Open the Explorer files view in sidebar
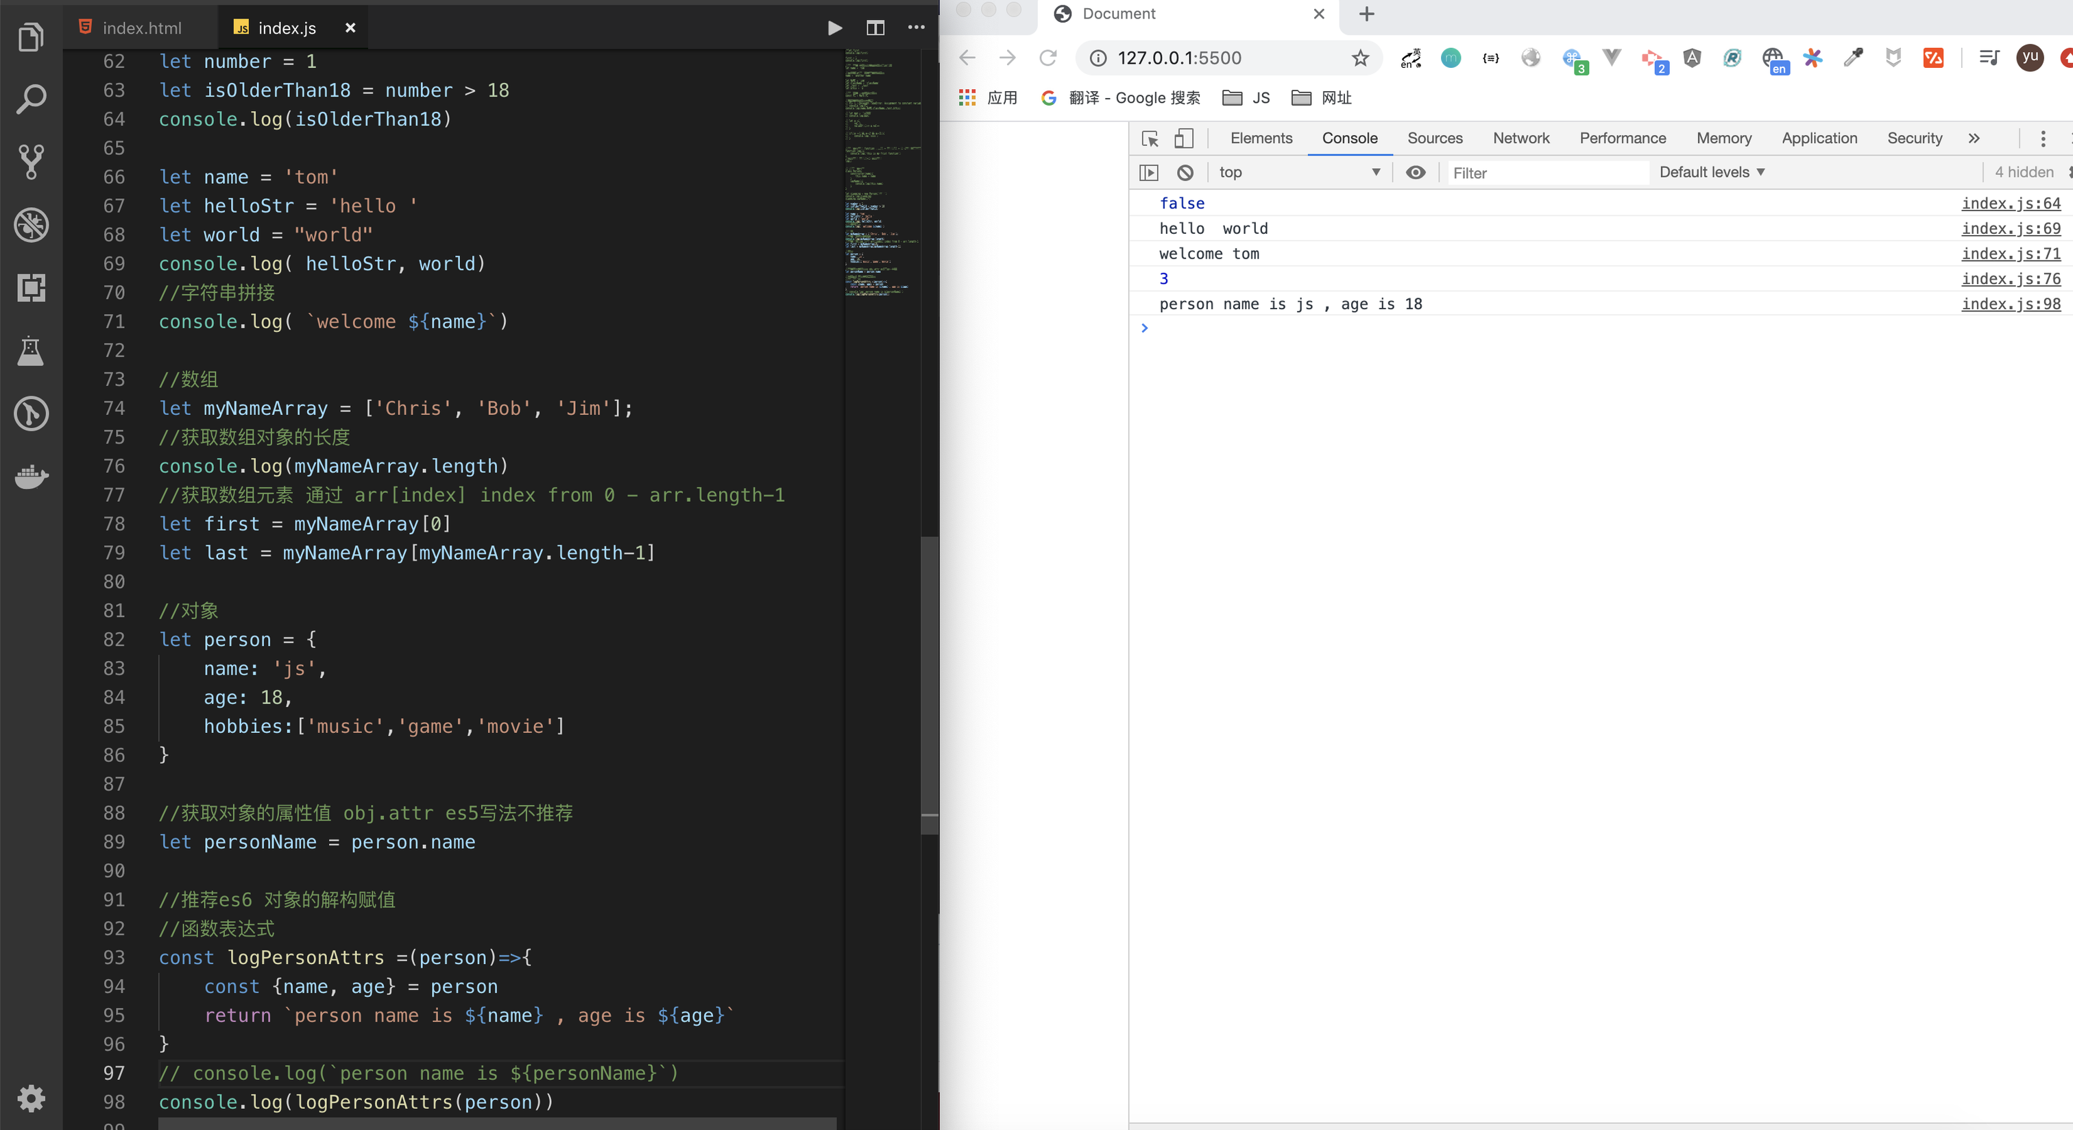2073x1130 pixels. point(31,37)
